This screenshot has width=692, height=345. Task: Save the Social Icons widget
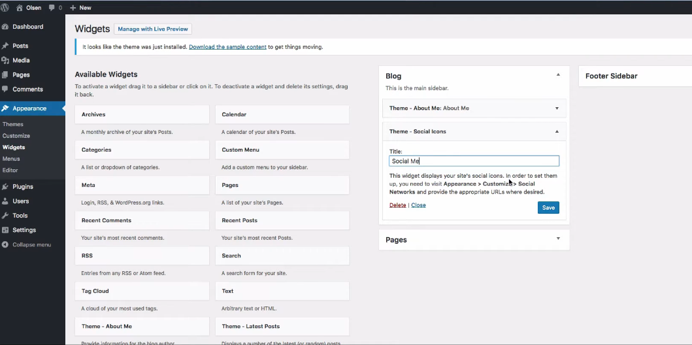(548, 208)
